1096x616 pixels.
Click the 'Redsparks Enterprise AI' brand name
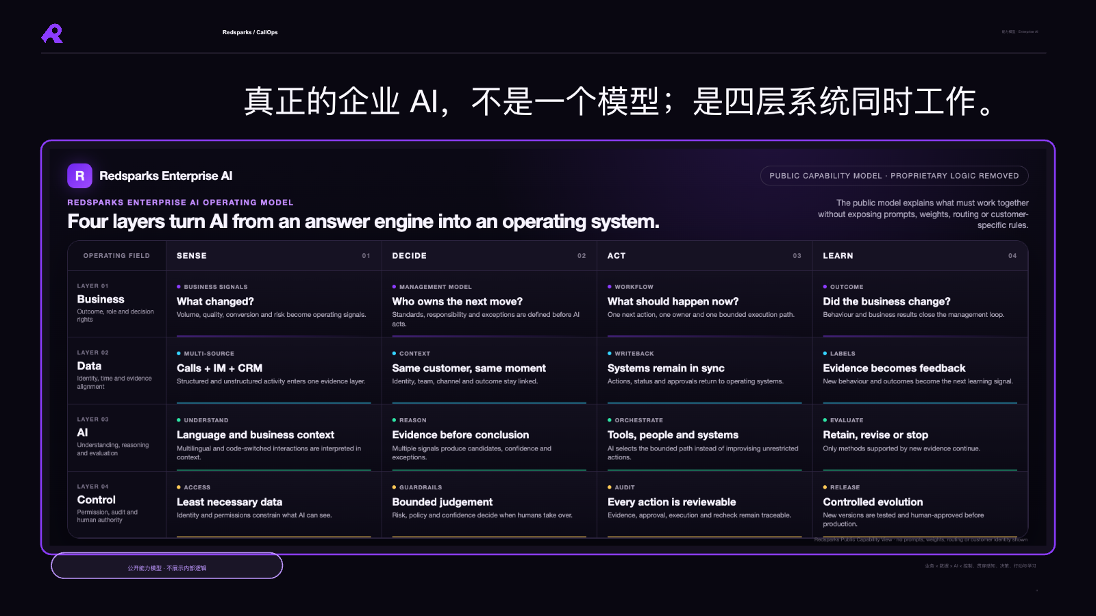[166, 176]
